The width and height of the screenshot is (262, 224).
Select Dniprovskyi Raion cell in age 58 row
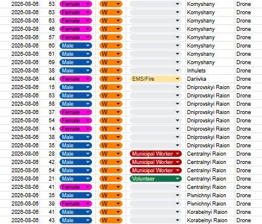pos(210,104)
